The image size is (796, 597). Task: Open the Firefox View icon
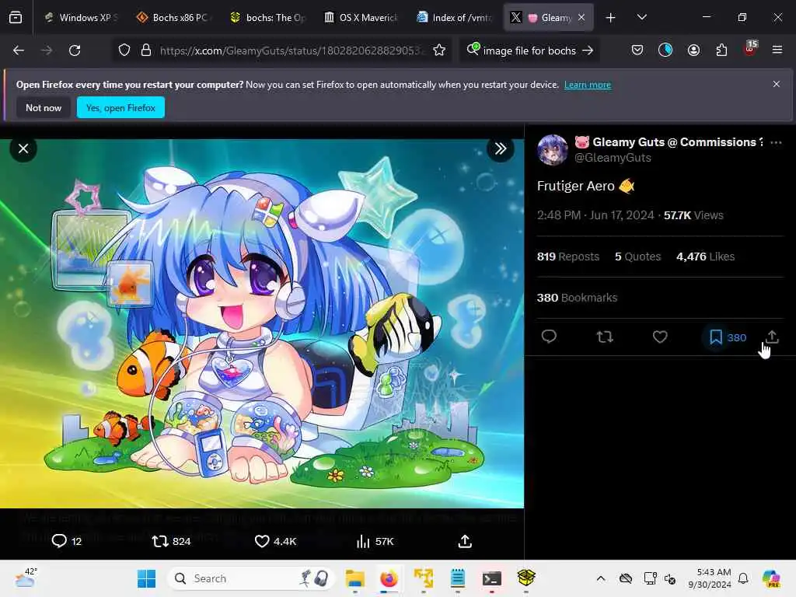[x=16, y=18]
